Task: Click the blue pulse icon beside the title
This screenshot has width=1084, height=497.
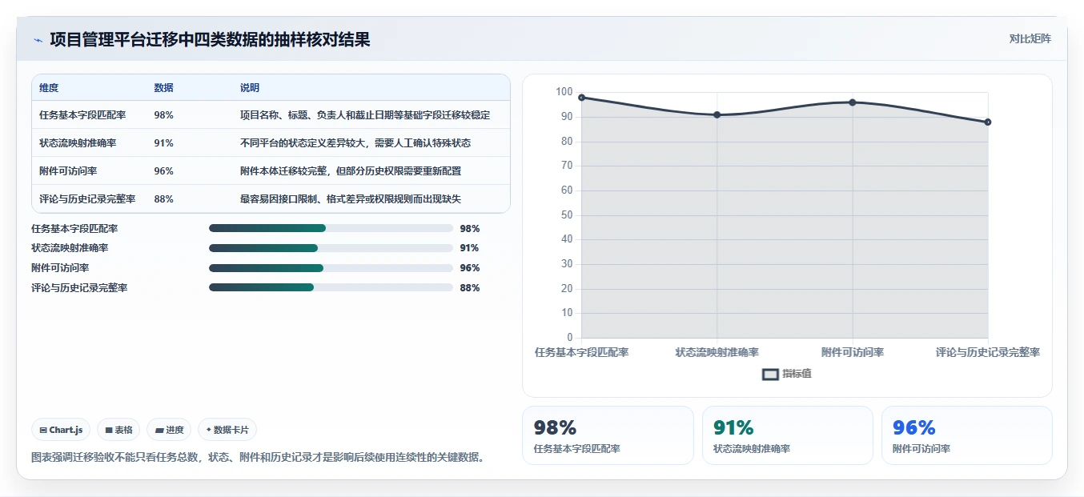Action: tap(38, 40)
